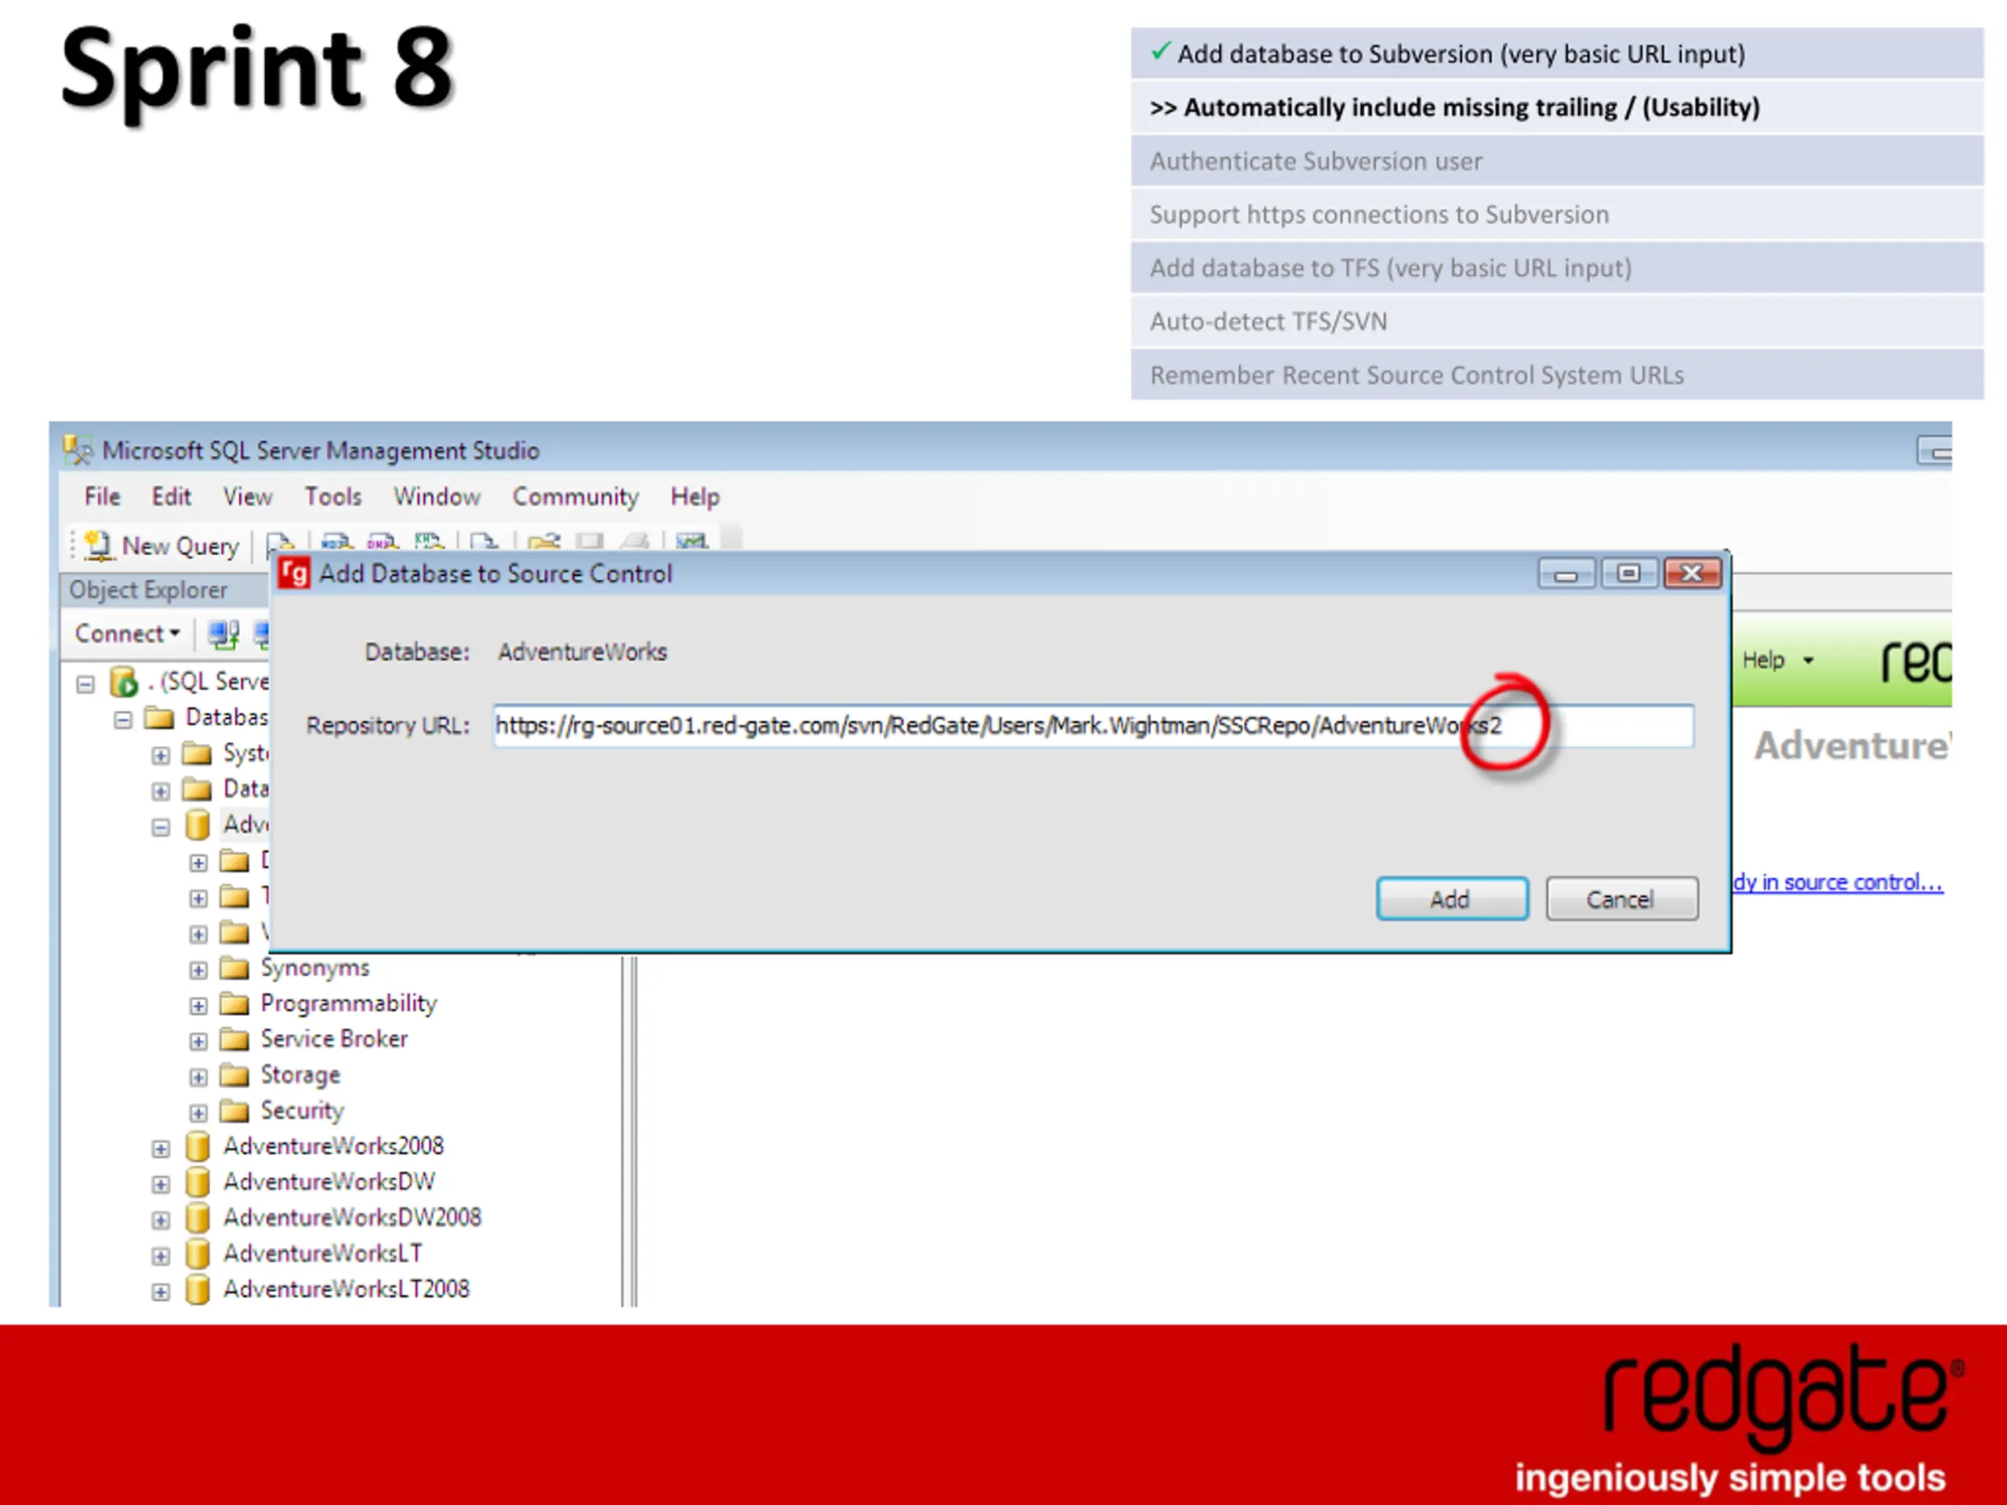Select the Databases folder icon
This screenshot has height=1505, width=2007.
click(159, 717)
